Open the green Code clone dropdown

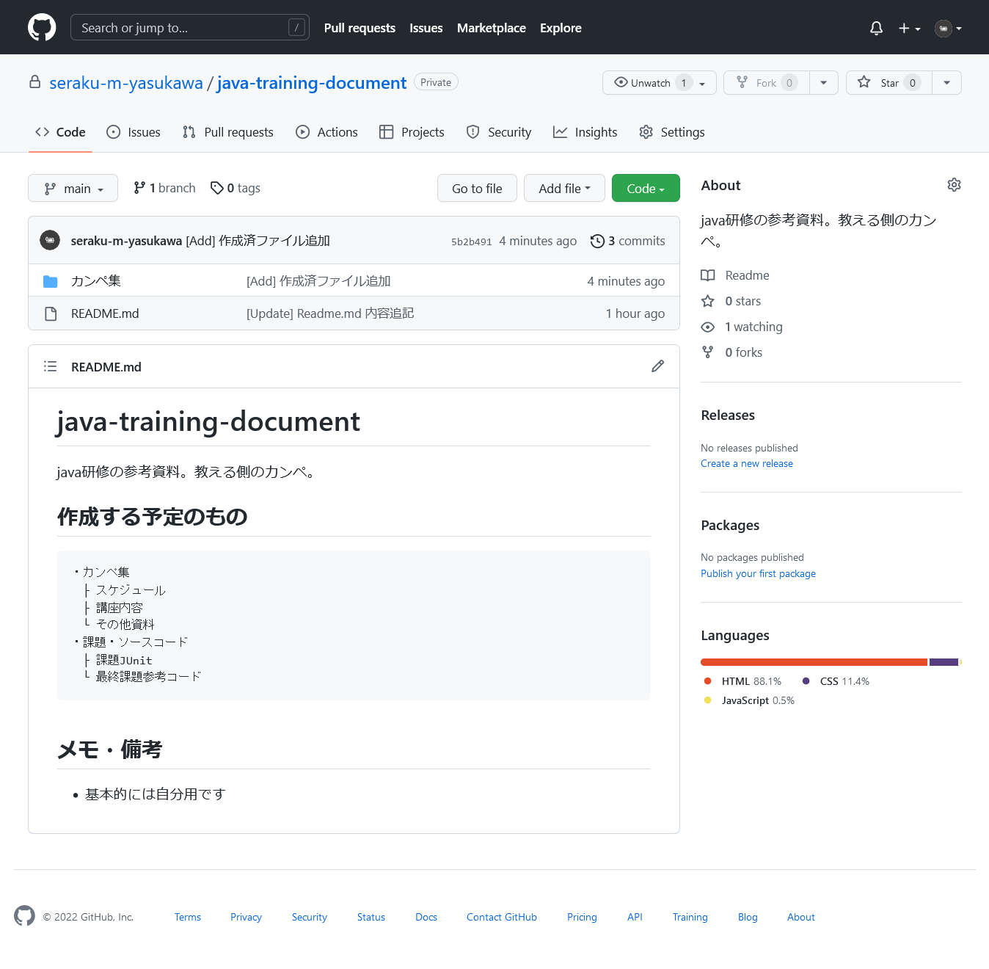(646, 189)
